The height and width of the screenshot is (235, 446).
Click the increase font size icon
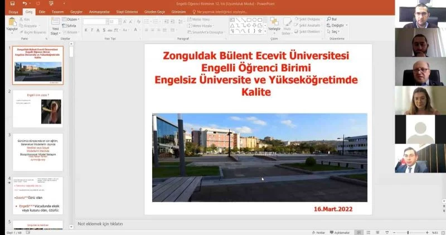[124, 22]
